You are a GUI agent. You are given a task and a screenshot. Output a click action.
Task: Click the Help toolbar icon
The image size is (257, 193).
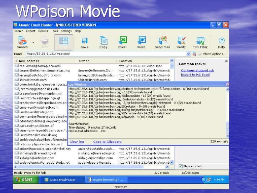tap(221, 42)
